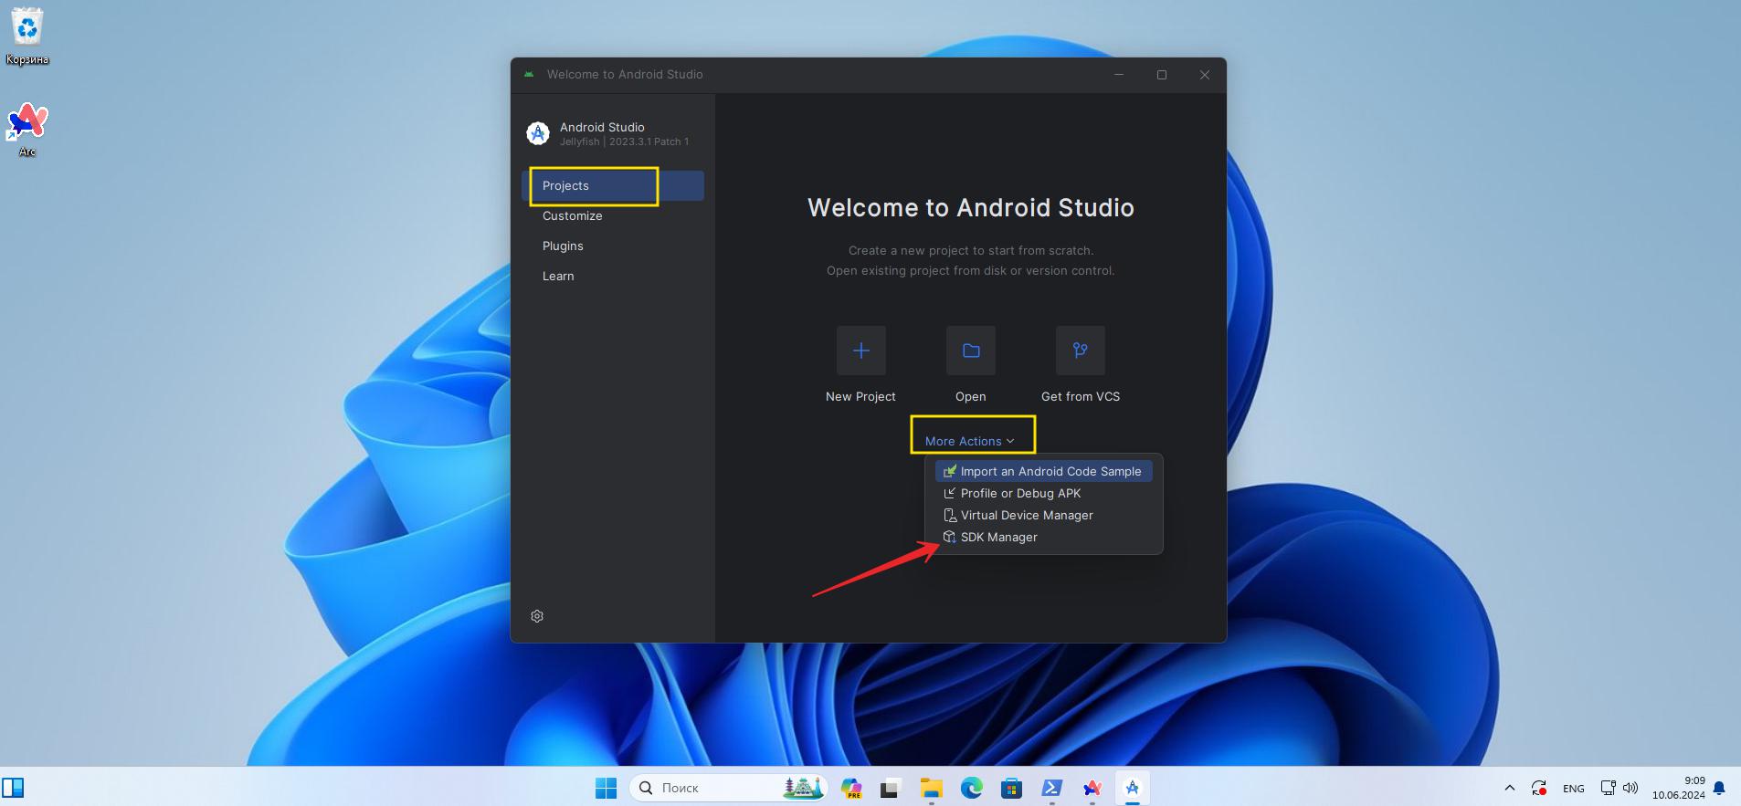Screen dimensions: 1741x806
Task: Open Copilot from the taskbar
Action: [x=851, y=788]
